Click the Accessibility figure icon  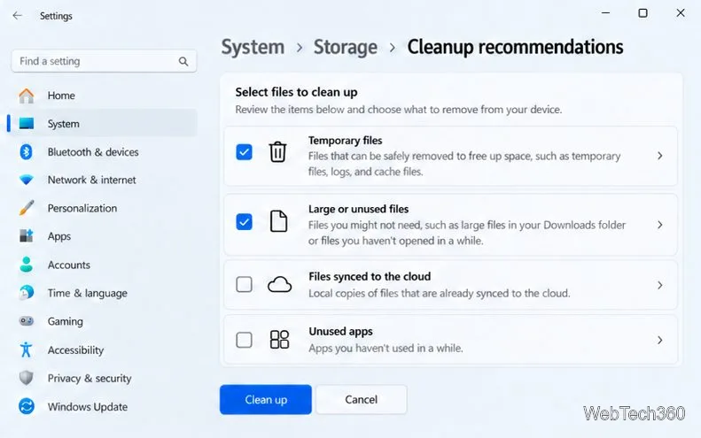coord(26,350)
